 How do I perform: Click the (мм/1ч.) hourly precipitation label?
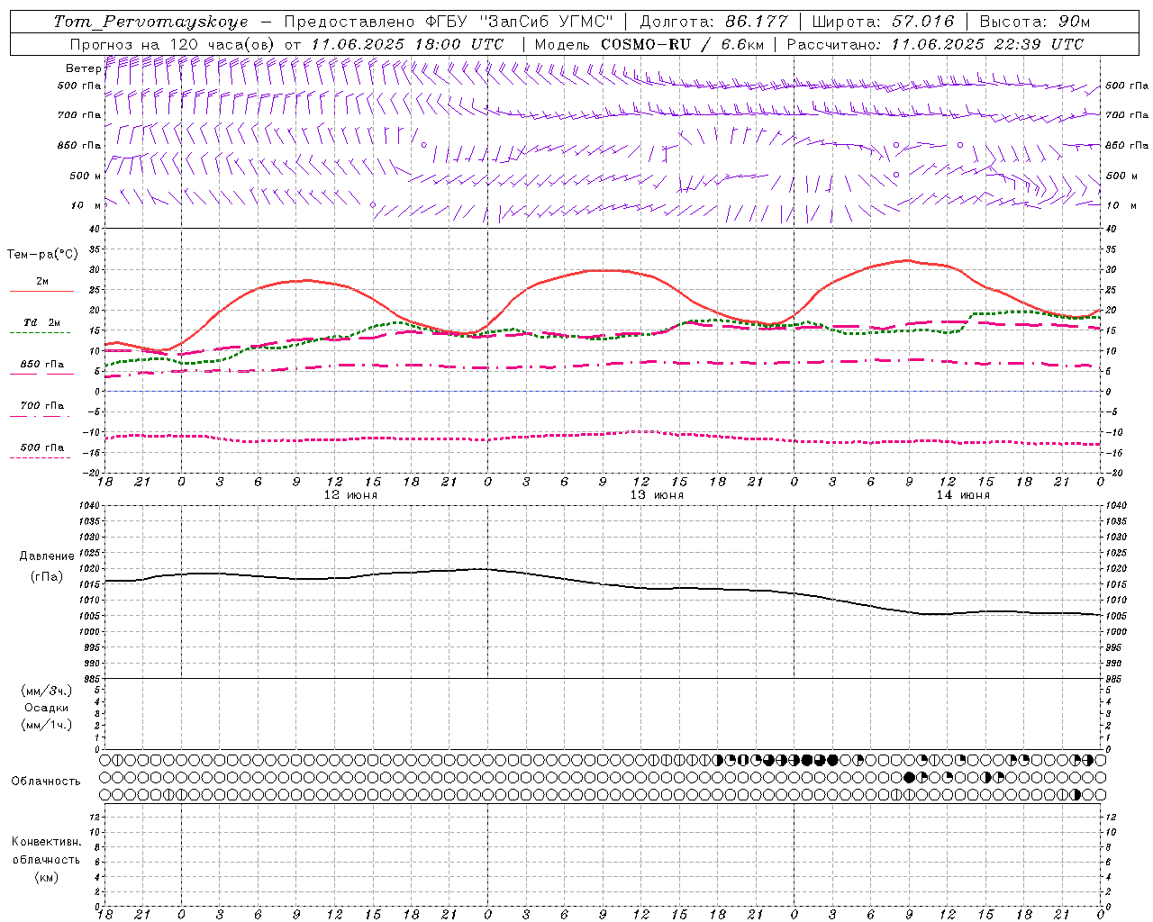pos(47,725)
